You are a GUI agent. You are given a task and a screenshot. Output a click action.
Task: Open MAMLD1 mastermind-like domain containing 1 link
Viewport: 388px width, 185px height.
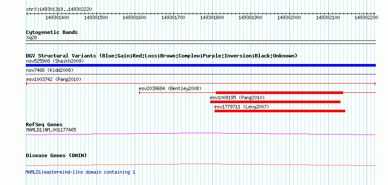click(x=80, y=172)
